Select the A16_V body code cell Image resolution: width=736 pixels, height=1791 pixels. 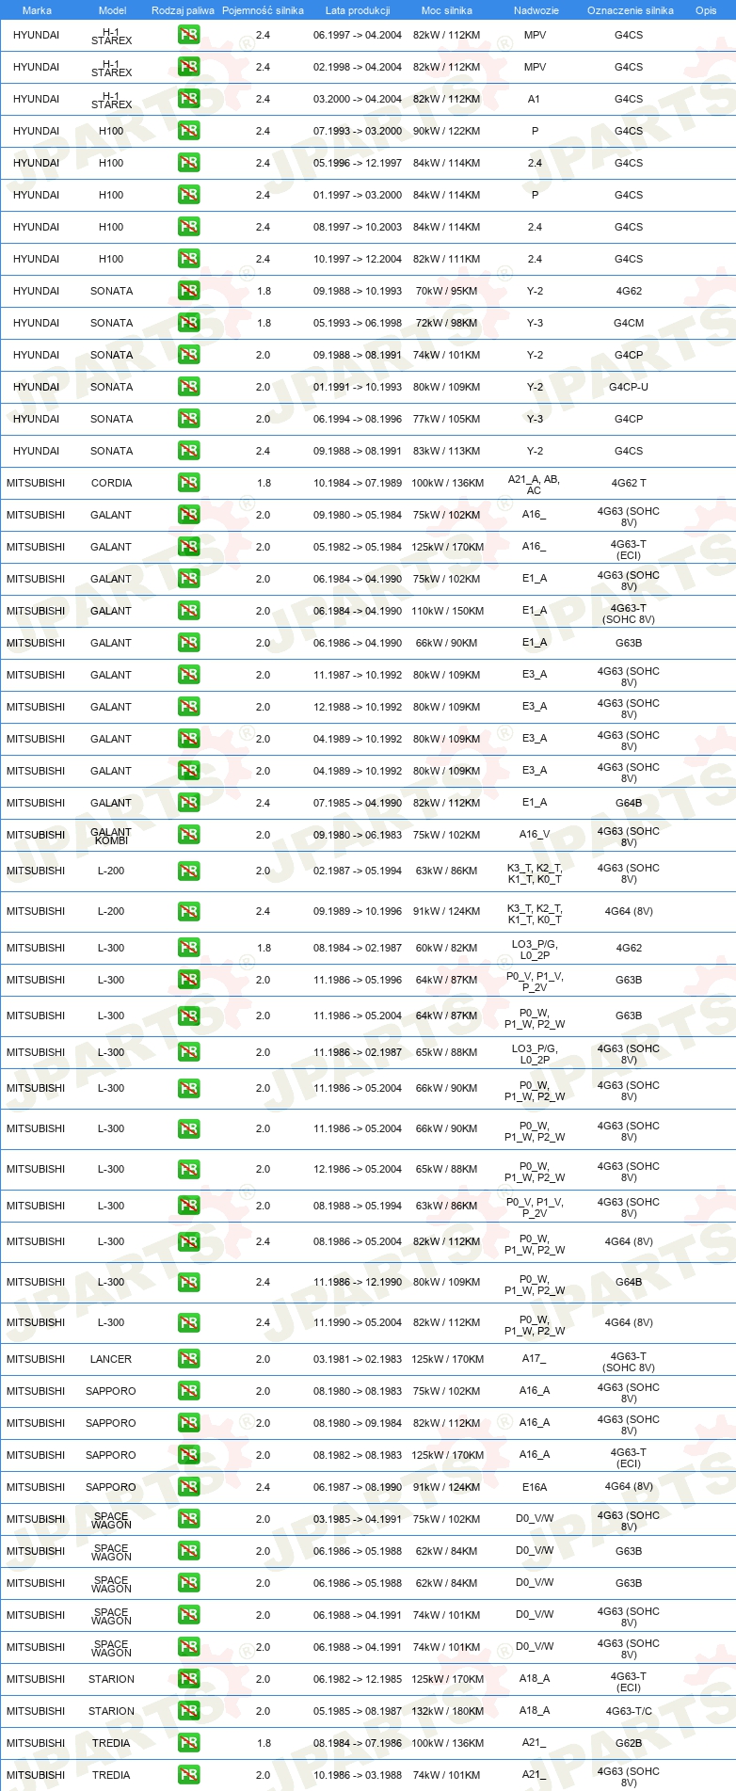535,835
